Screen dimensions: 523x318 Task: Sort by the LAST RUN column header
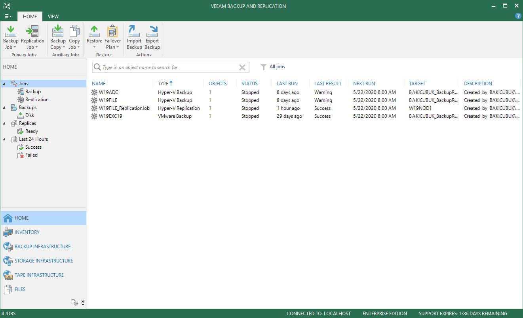pyautogui.click(x=287, y=84)
